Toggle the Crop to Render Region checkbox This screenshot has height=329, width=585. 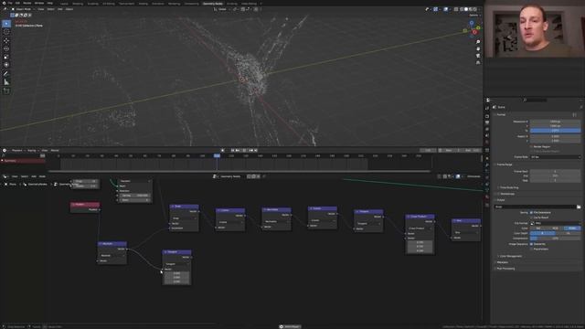click(531, 151)
